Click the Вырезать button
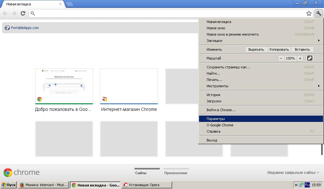Image resolution: width=324 pixels, height=189 pixels. pos(256,49)
